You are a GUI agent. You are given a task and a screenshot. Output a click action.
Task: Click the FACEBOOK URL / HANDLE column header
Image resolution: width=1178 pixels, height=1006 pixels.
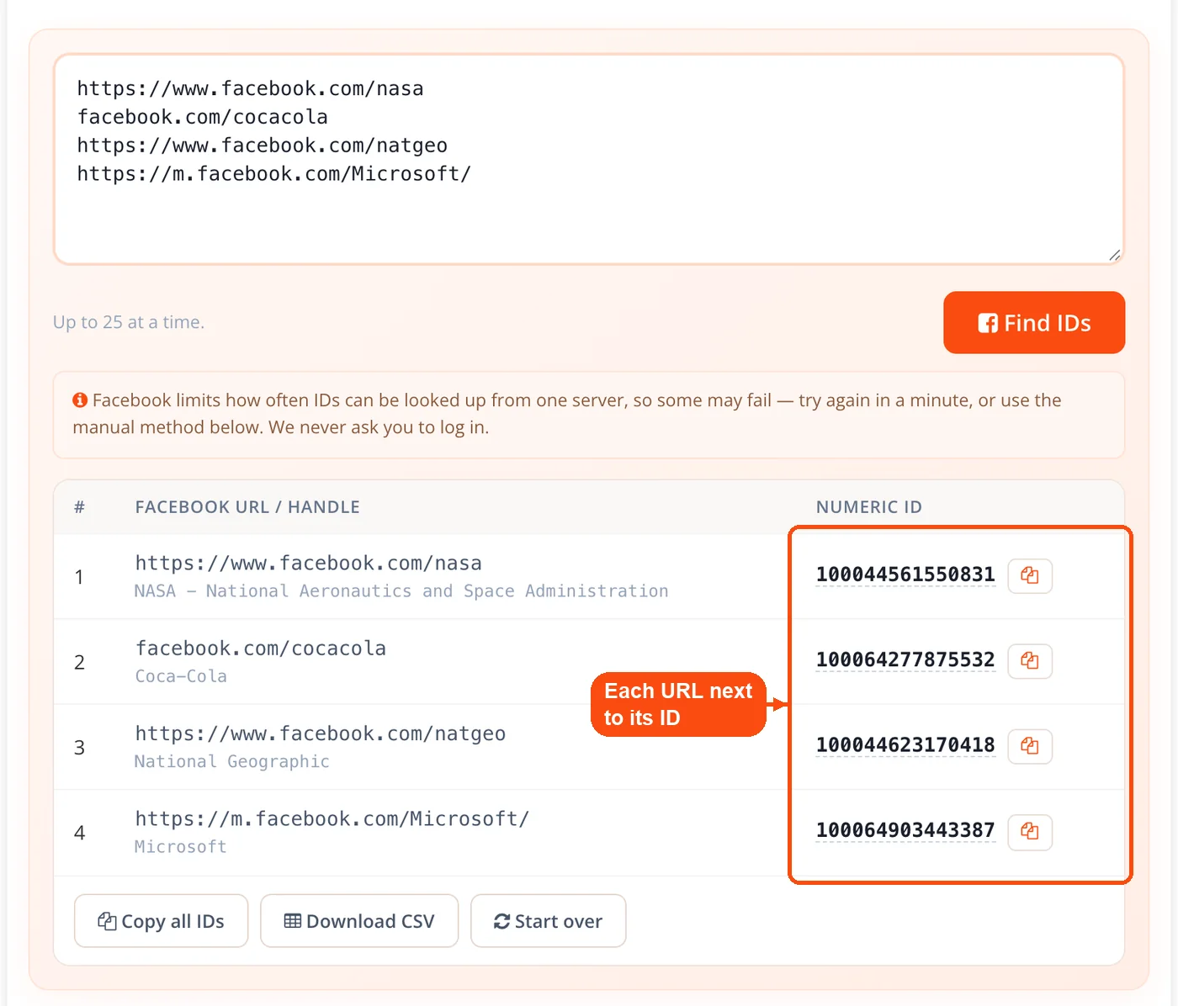pyautogui.click(x=247, y=507)
